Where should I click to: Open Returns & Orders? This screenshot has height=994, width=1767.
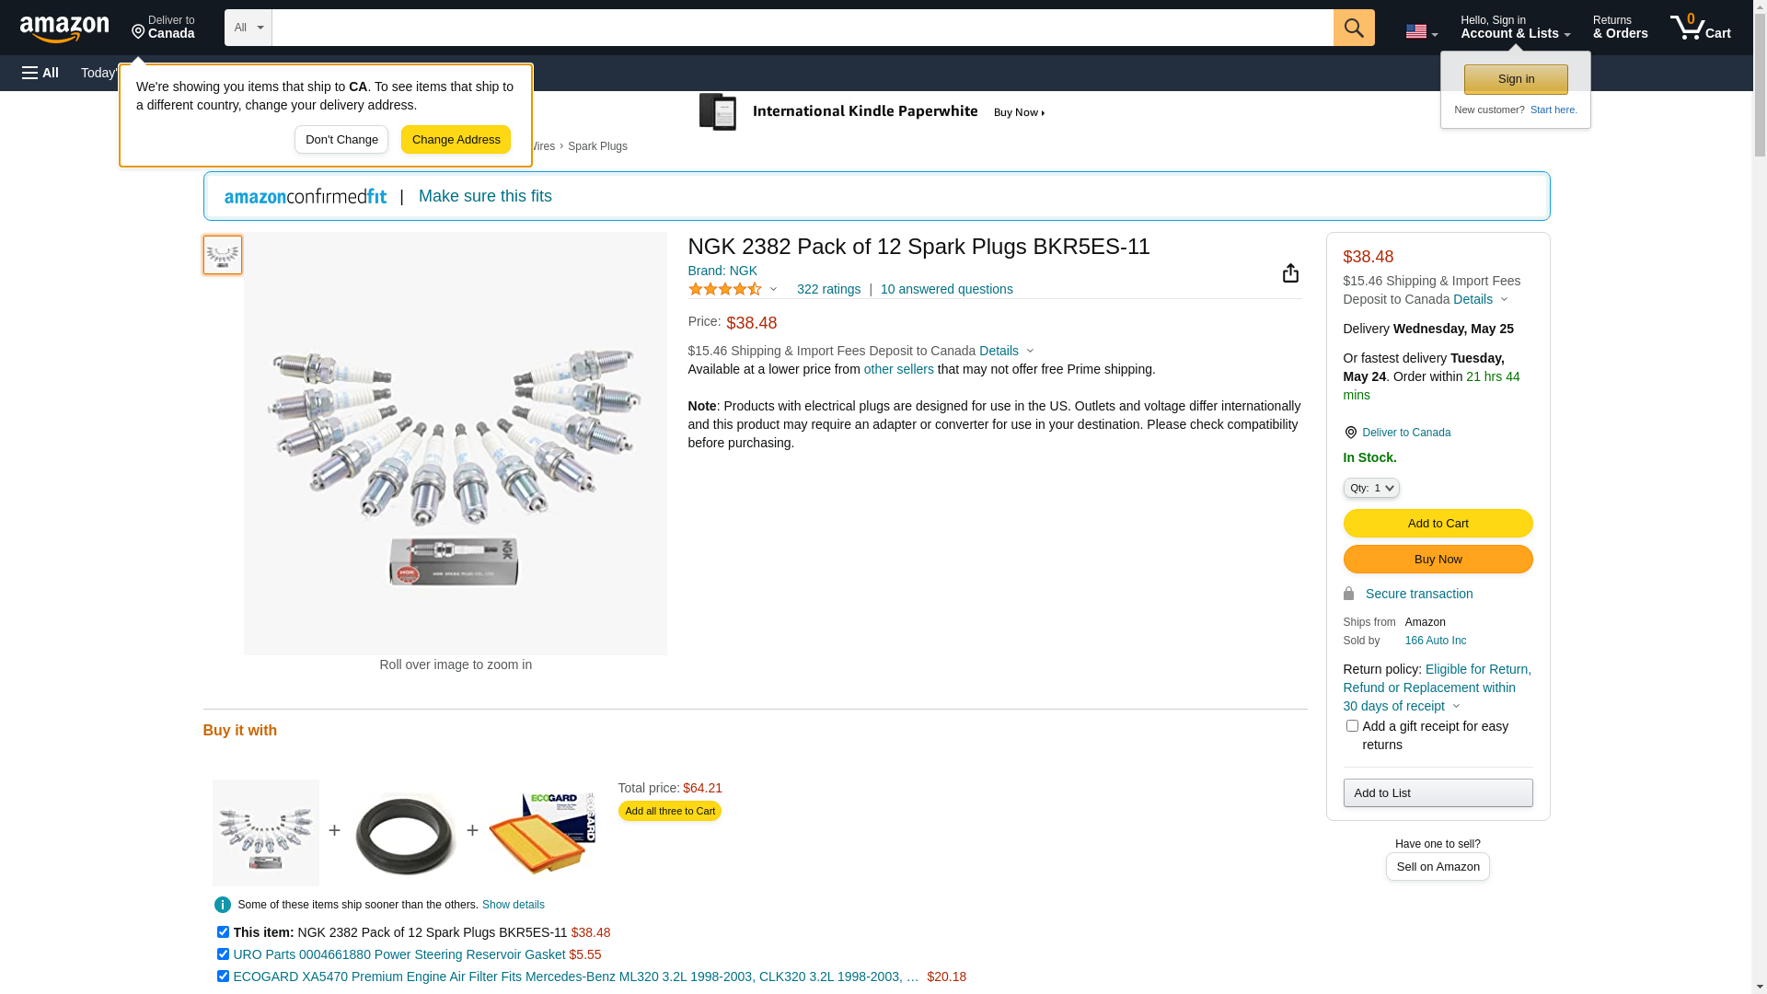tap(1620, 28)
